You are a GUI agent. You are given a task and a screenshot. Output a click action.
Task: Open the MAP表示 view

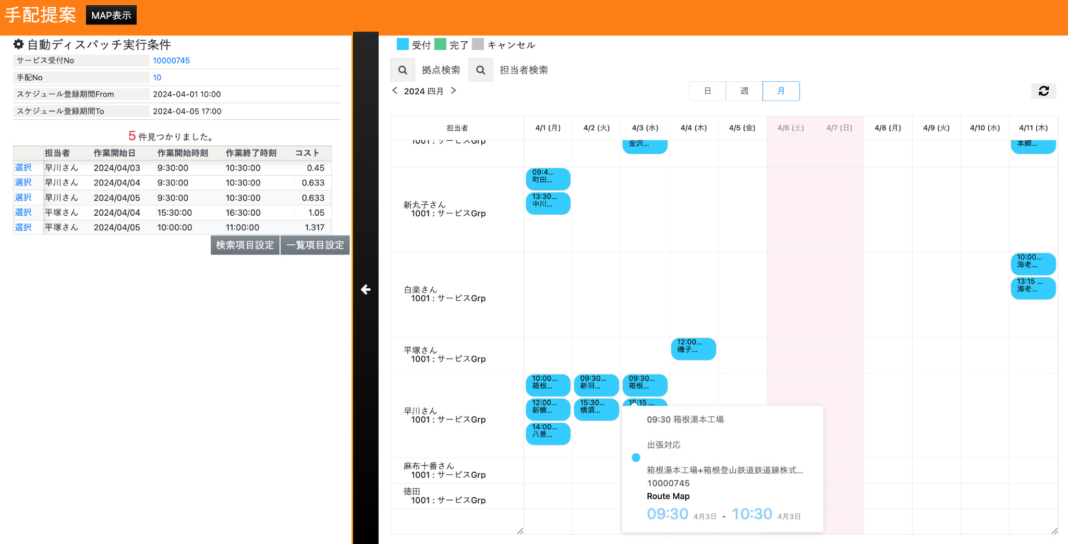[x=111, y=15]
